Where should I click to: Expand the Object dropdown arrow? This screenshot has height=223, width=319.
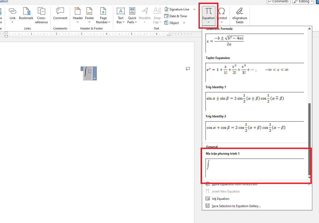[184, 23]
